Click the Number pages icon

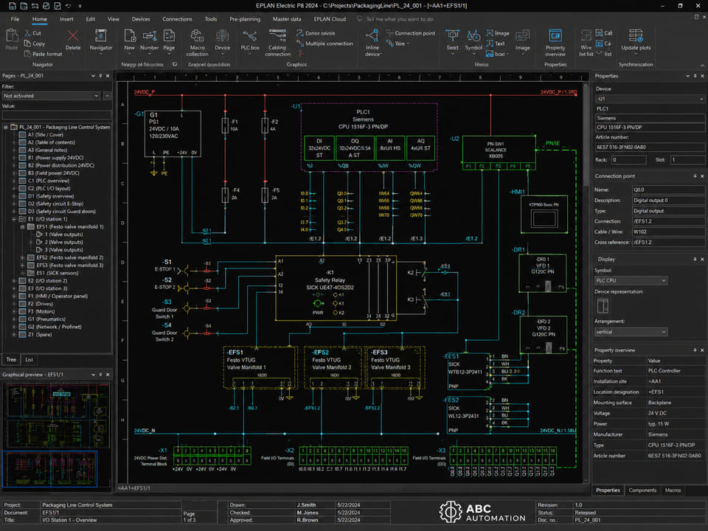(x=149, y=35)
